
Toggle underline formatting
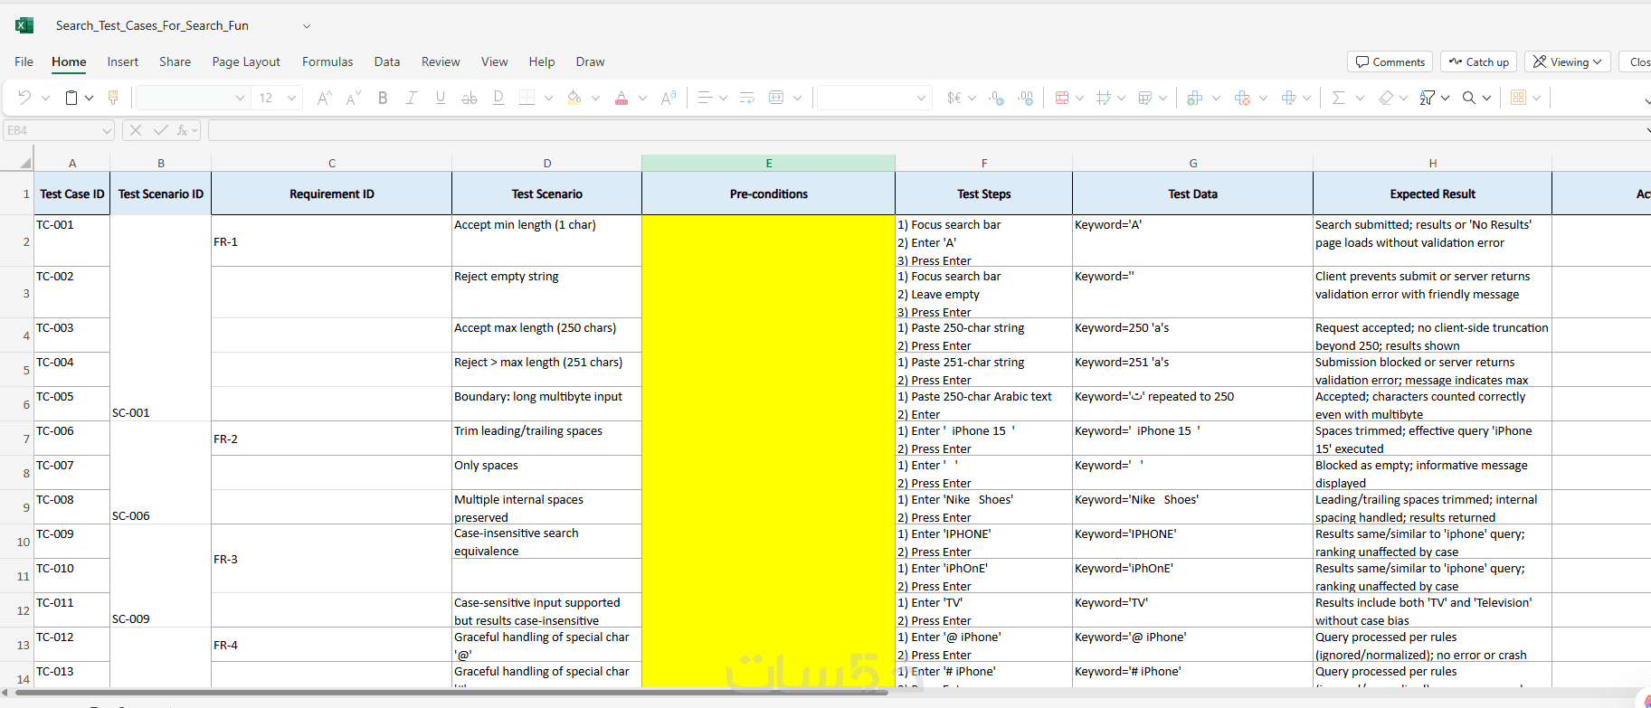(441, 98)
